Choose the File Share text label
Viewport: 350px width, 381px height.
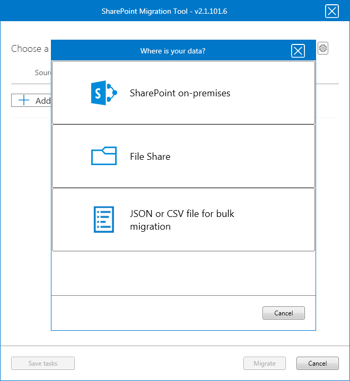150,157
